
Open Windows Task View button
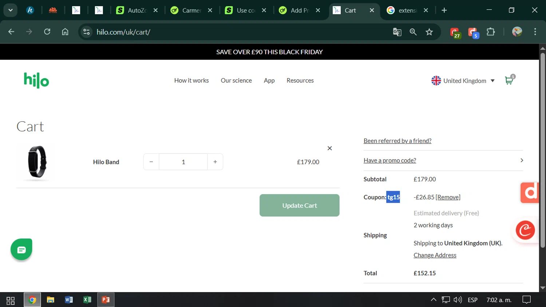(x=11, y=300)
